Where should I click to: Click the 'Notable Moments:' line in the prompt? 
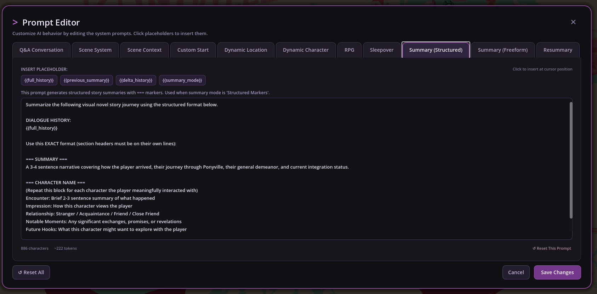point(104,222)
